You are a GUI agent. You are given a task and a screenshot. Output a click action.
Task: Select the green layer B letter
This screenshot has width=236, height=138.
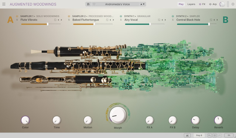[225, 20]
